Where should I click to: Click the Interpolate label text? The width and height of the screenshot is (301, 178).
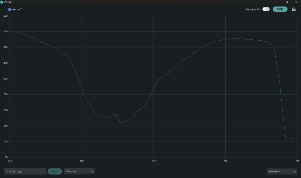point(253,9)
